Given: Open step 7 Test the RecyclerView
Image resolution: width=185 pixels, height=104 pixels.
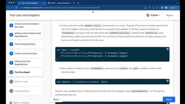Looking at the screenshot, I should [x=25, y=44].
